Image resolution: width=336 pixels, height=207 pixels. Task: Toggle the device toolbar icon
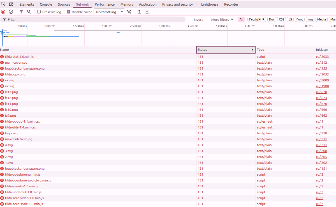pos(11,4)
